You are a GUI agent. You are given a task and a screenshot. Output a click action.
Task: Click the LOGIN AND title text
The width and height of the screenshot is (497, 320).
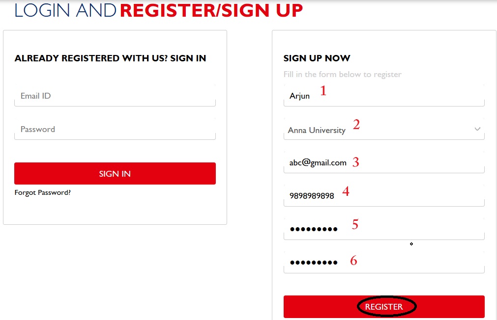point(65,10)
